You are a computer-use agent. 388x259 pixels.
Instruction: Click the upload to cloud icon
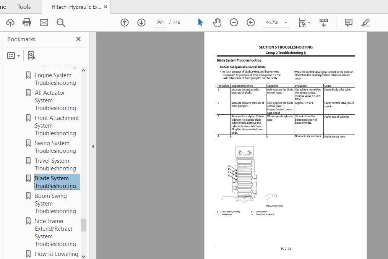(x=10, y=23)
